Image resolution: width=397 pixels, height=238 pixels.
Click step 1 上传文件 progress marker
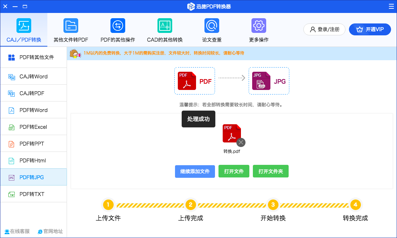[x=108, y=205]
